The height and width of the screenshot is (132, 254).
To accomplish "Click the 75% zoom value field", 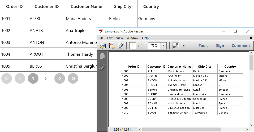I will coord(154,46).
